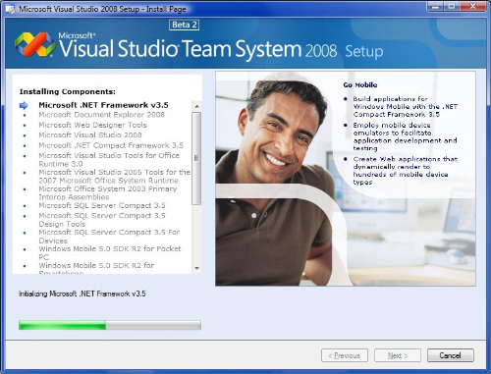Click the Initializing .NET Framework v3.5 status text
491x374 pixels.
(82, 294)
